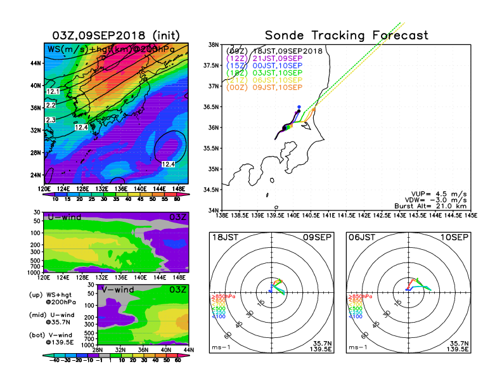Click the "145E" longitude tick on tracking map
Screen dimensions: 502x388
tap(470, 216)
